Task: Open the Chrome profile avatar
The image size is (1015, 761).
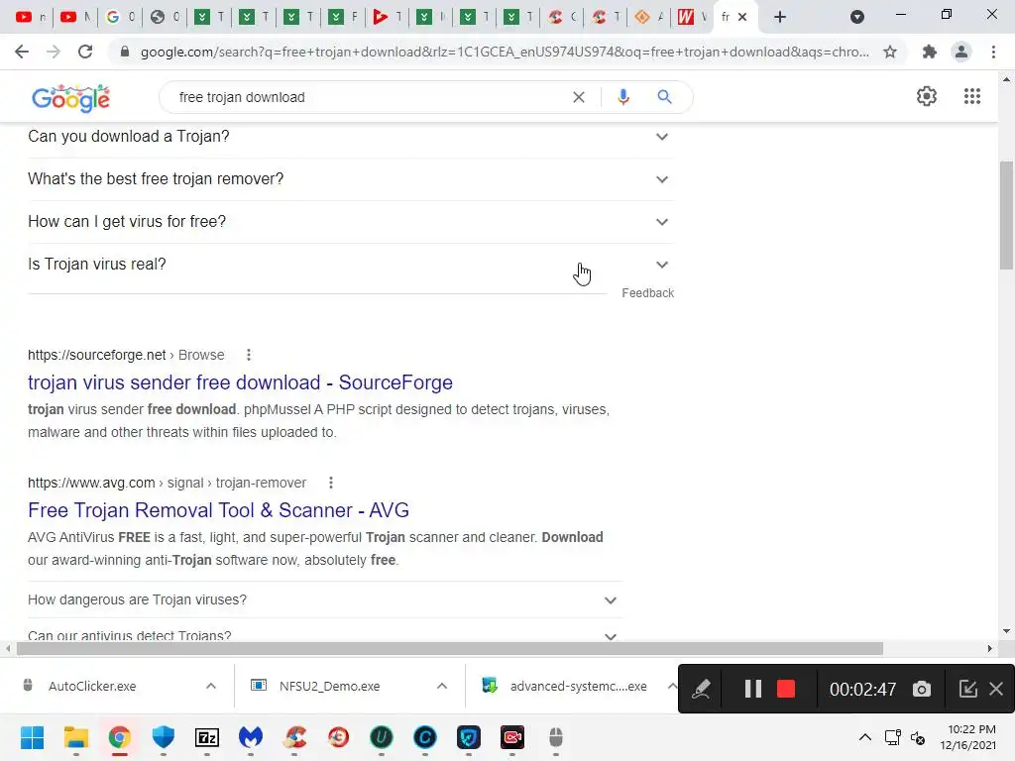Action: (x=961, y=52)
